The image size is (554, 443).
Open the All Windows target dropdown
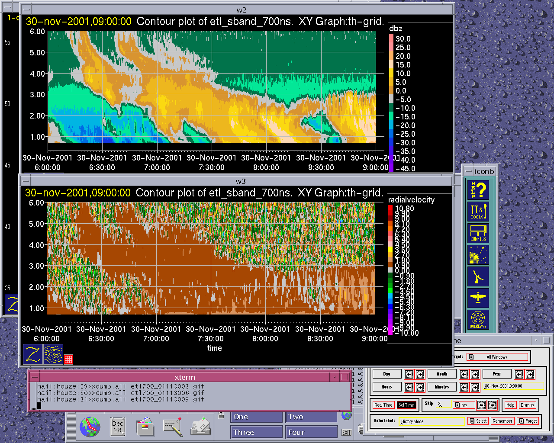498,357
